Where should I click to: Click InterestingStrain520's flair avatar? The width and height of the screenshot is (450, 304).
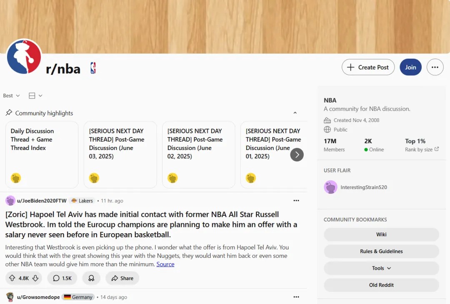point(330,187)
